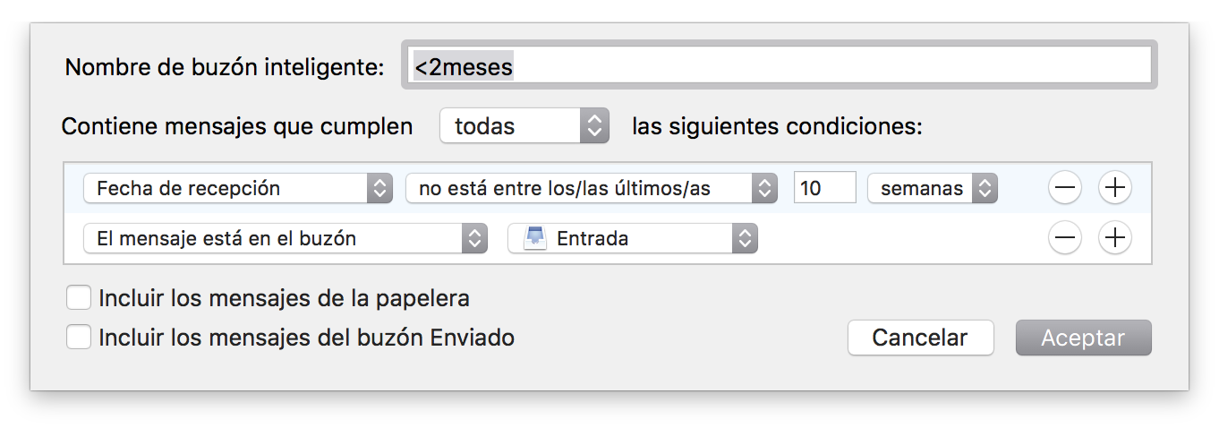Click the number field showing 10

[824, 188]
